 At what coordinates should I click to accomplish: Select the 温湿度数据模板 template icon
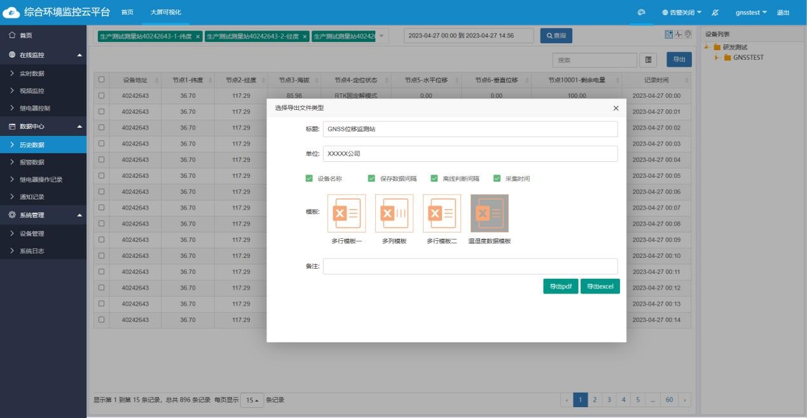[x=490, y=213]
